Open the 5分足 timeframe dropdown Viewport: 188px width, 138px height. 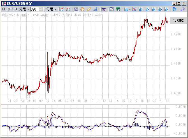pos(50,9)
